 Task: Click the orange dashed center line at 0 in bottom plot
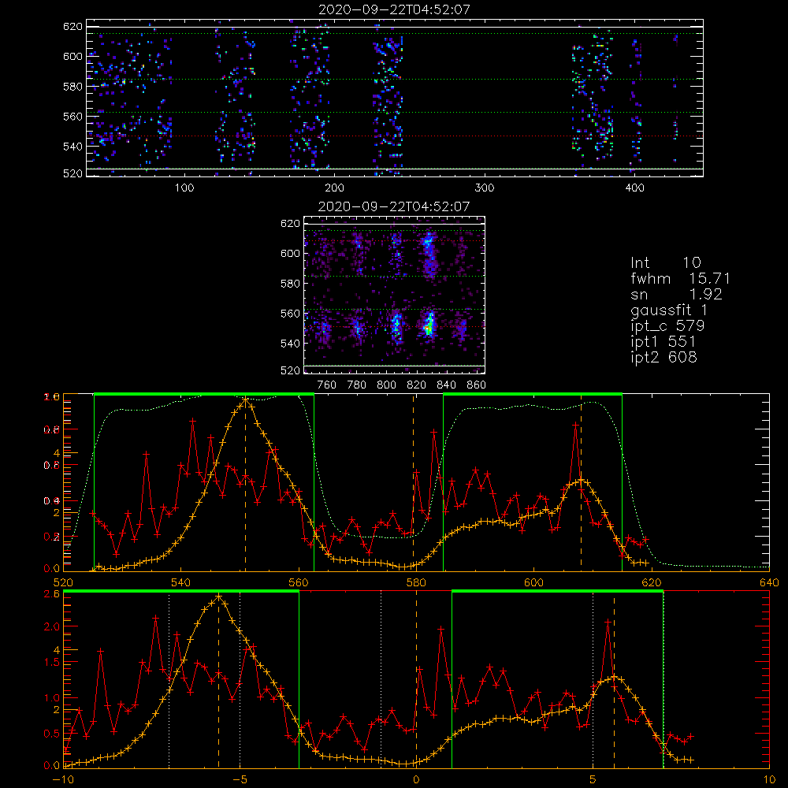(416, 678)
